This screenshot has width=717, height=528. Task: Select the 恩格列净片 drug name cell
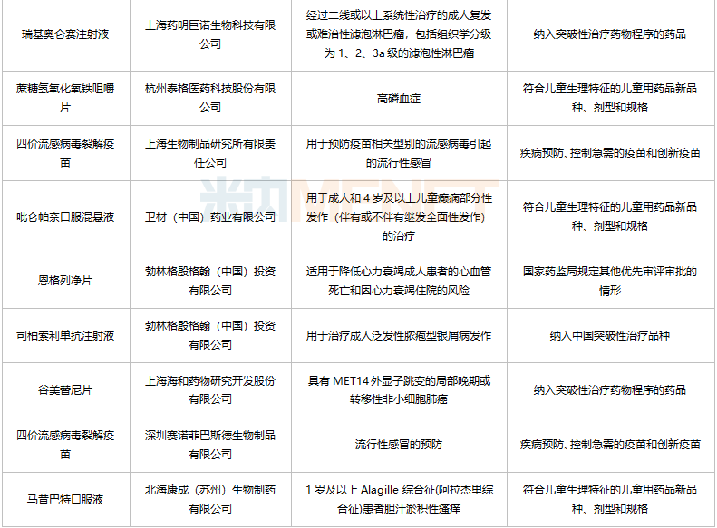coord(65,281)
